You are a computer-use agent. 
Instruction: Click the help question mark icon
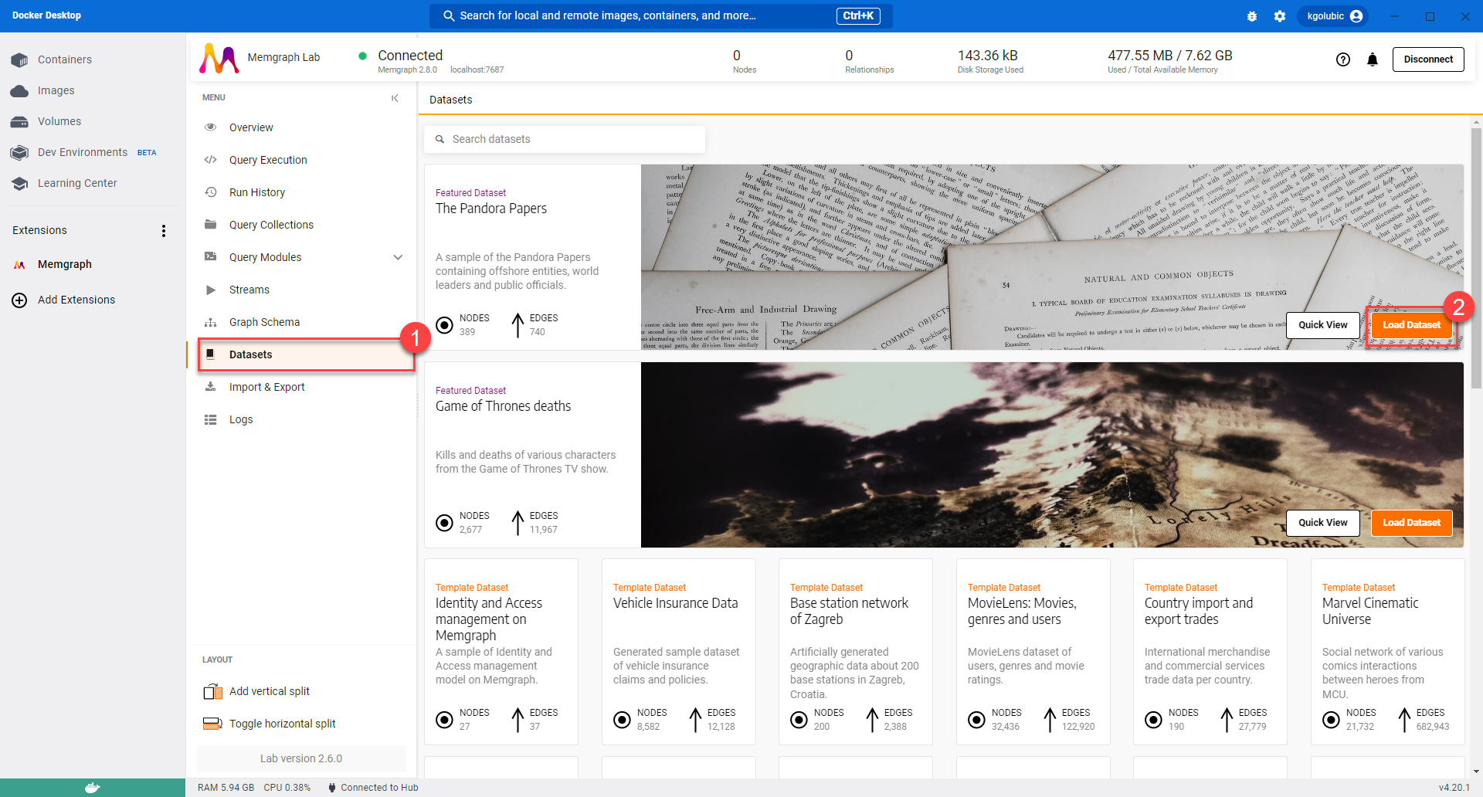(x=1342, y=59)
